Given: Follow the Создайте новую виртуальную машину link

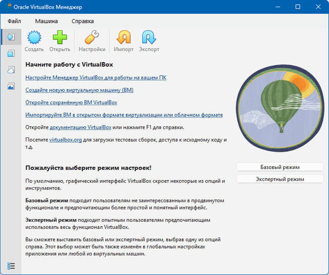Looking at the screenshot, I should click(x=79, y=90).
